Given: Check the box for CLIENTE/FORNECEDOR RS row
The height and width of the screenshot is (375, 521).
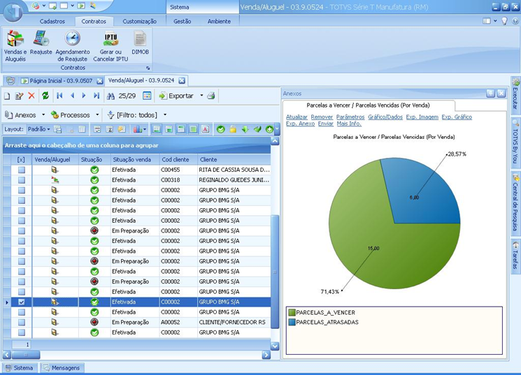Looking at the screenshot, I should pos(22,322).
